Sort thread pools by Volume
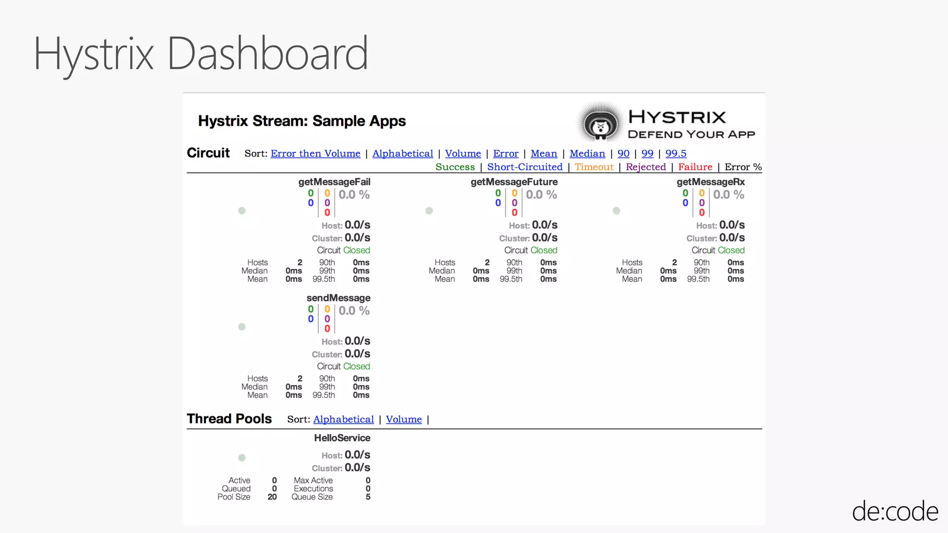948x533 pixels. click(x=404, y=419)
